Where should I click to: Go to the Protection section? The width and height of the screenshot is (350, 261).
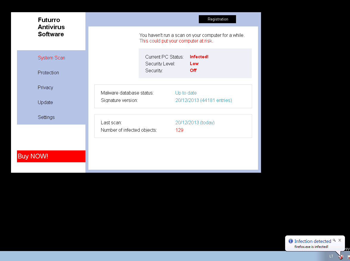point(48,73)
